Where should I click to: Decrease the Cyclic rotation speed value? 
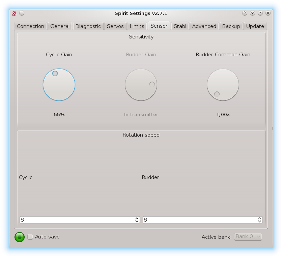pyautogui.click(x=137, y=221)
